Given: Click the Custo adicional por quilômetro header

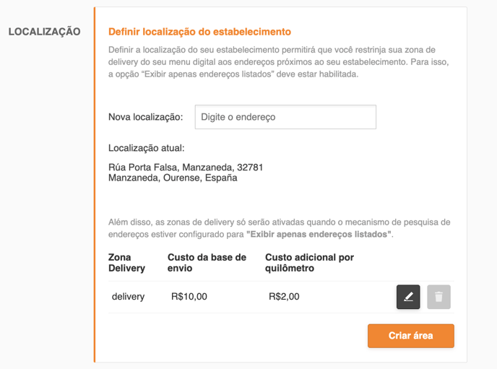Looking at the screenshot, I should 309,263.
